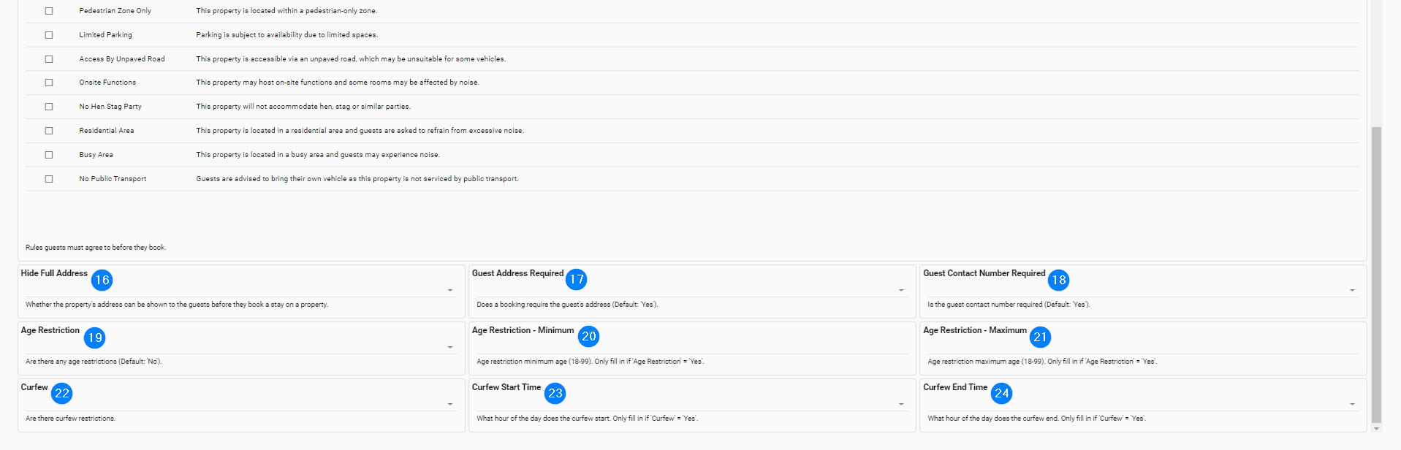Click the number 17 badge icon

point(577,279)
